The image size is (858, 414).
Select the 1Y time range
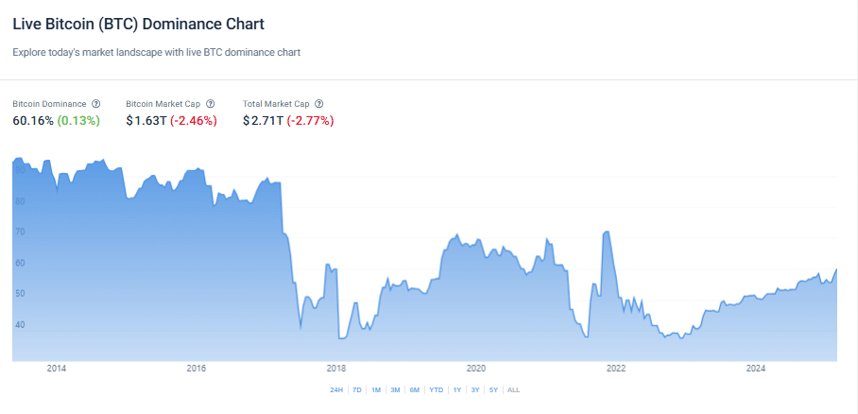coord(457,389)
